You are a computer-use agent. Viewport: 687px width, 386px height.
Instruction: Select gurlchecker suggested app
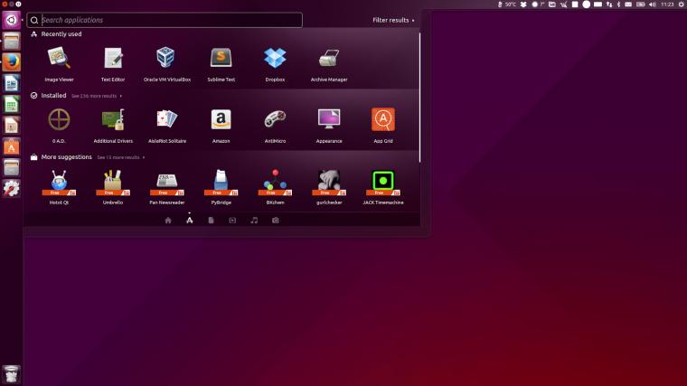tap(329, 187)
